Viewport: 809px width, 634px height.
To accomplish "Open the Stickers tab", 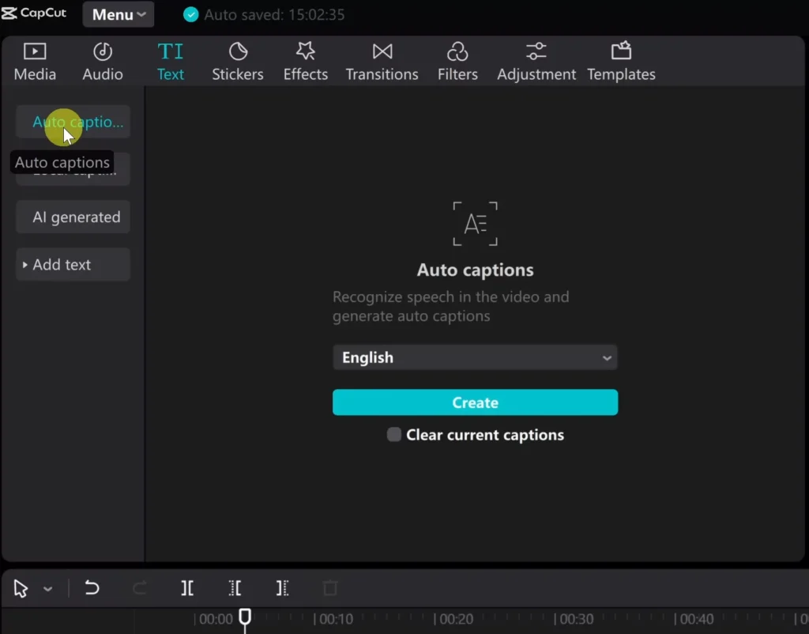I will (x=237, y=62).
